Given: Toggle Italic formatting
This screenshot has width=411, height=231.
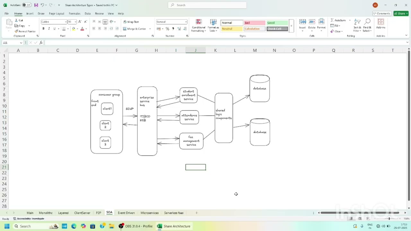Looking at the screenshot, I should pos(49,29).
